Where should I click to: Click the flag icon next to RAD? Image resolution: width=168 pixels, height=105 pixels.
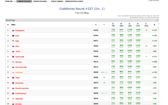click(13, 46)
